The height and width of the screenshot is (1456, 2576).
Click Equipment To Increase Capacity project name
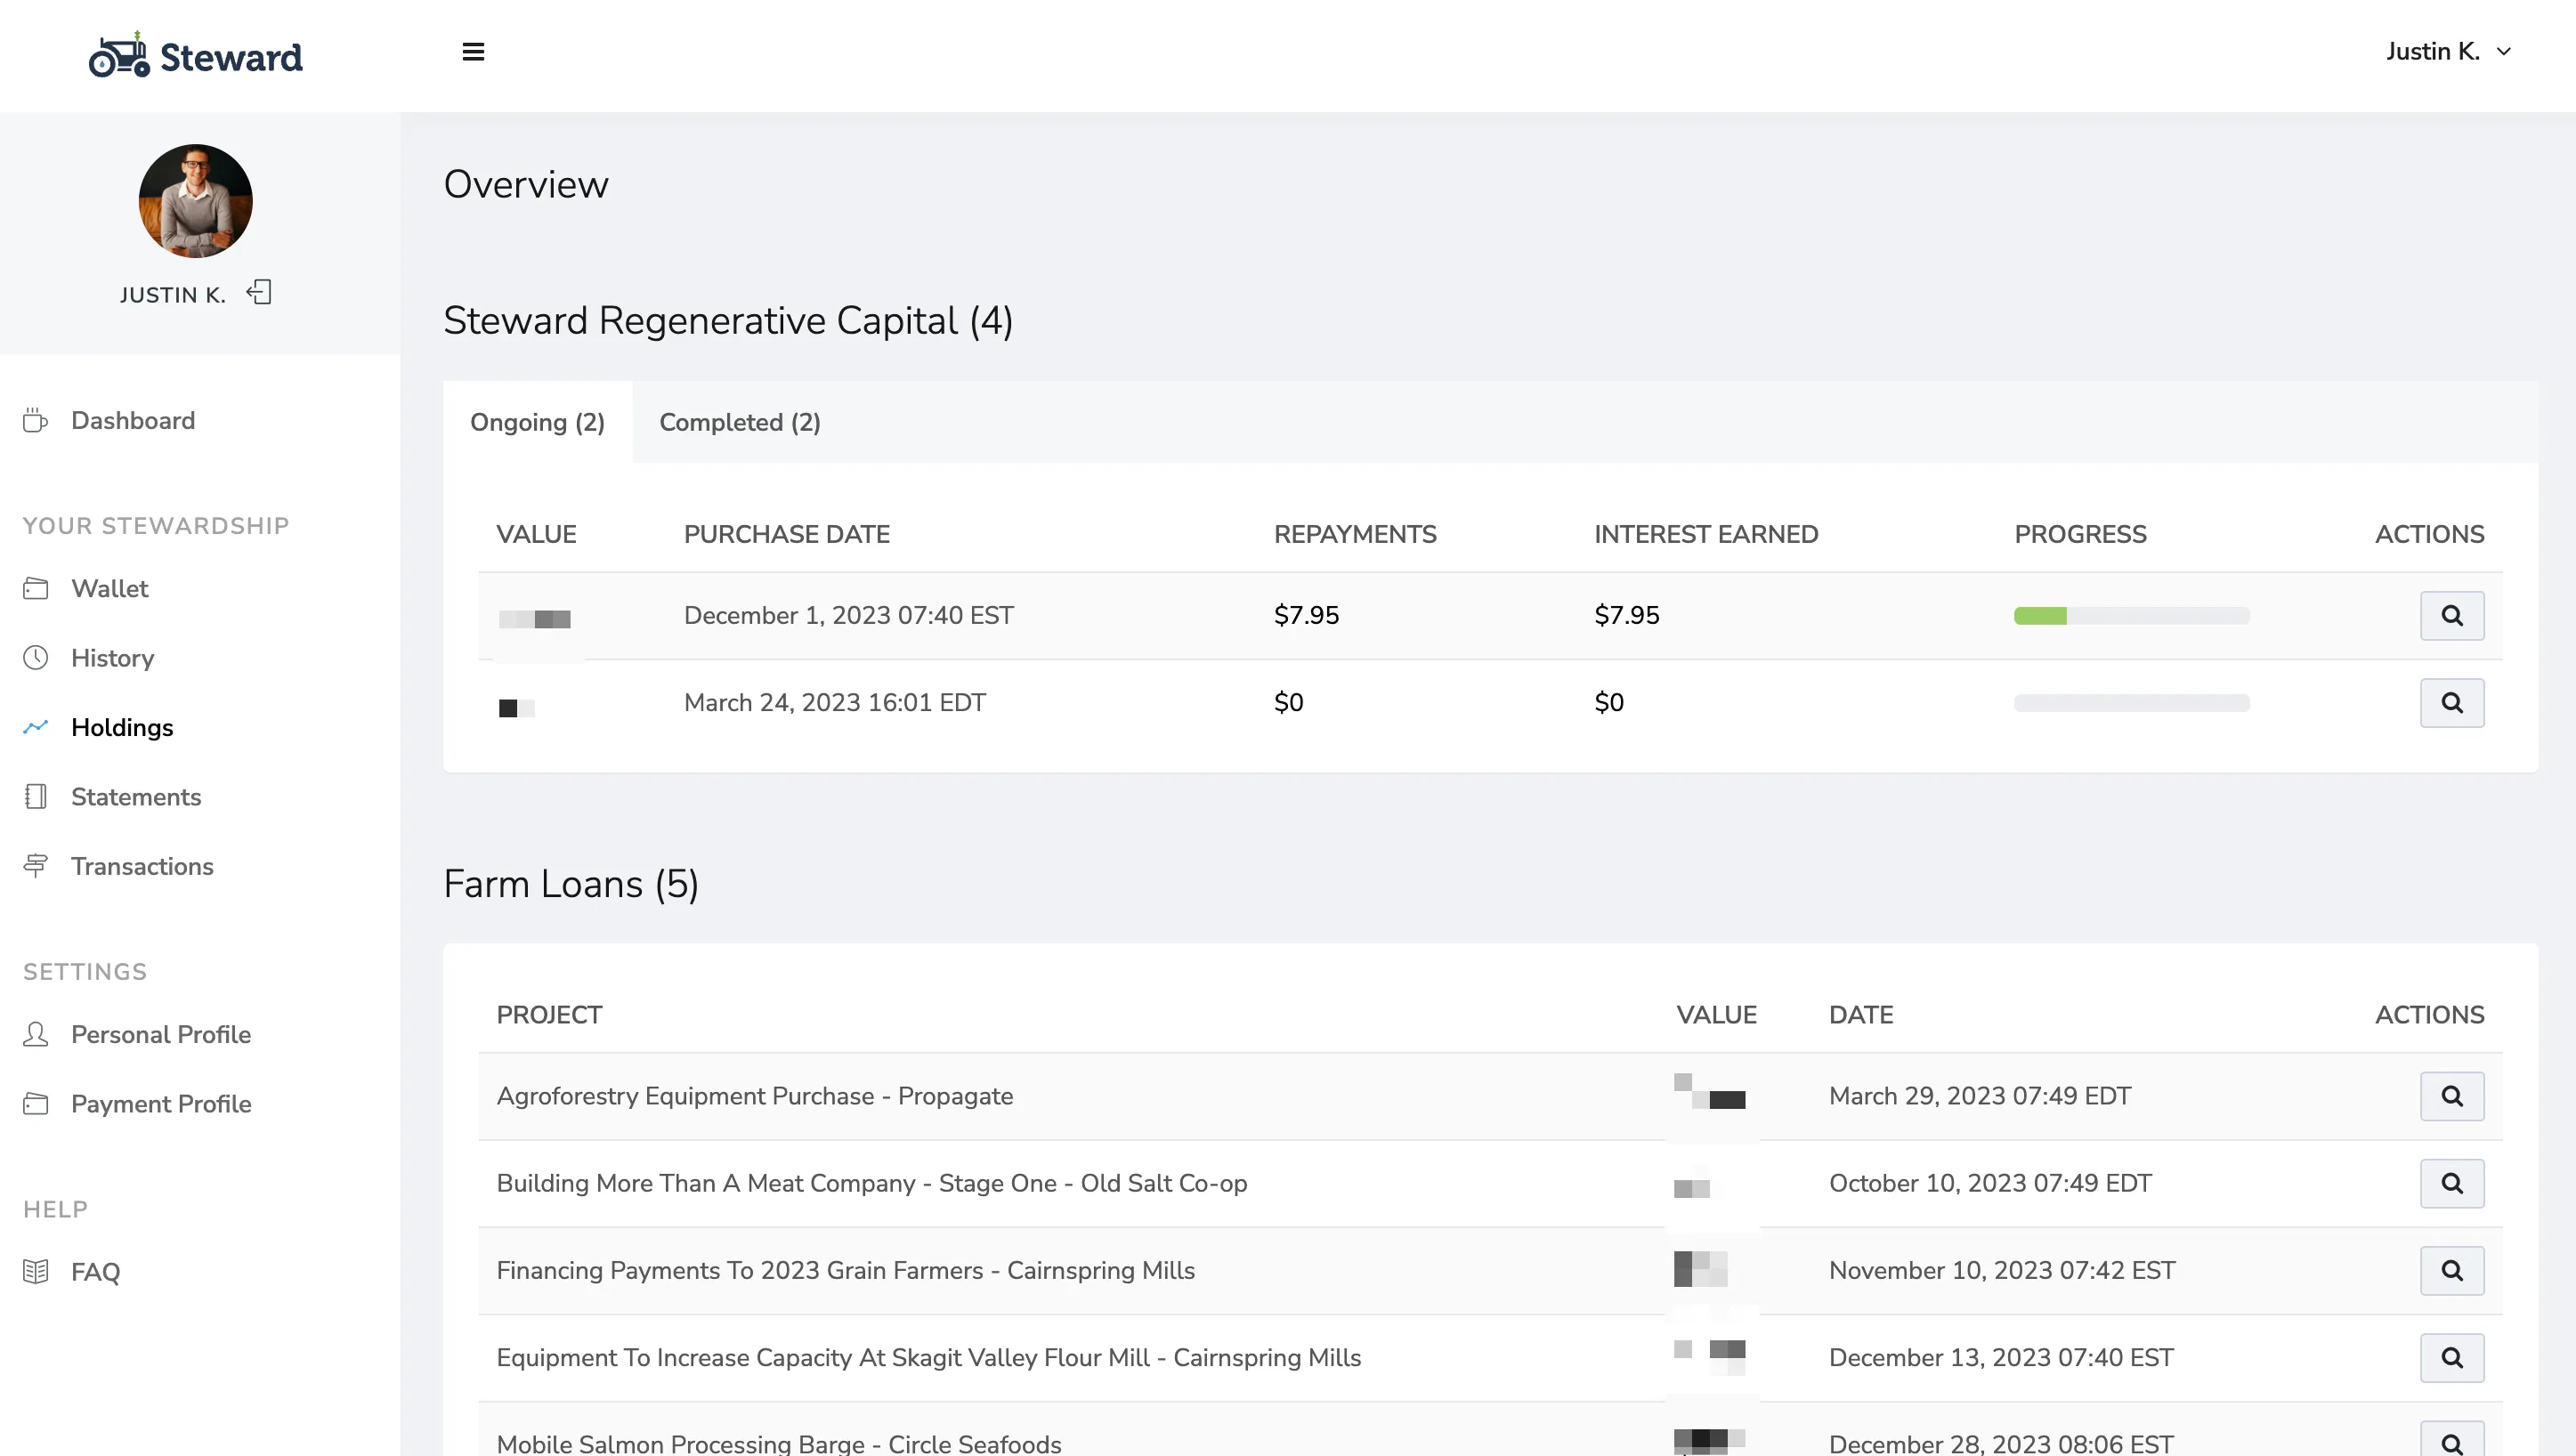(928, 1357)
